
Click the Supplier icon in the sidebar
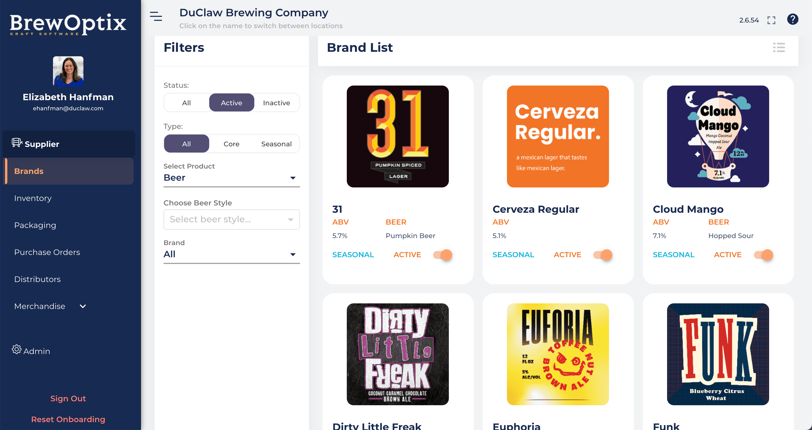[x=16, y=143]
